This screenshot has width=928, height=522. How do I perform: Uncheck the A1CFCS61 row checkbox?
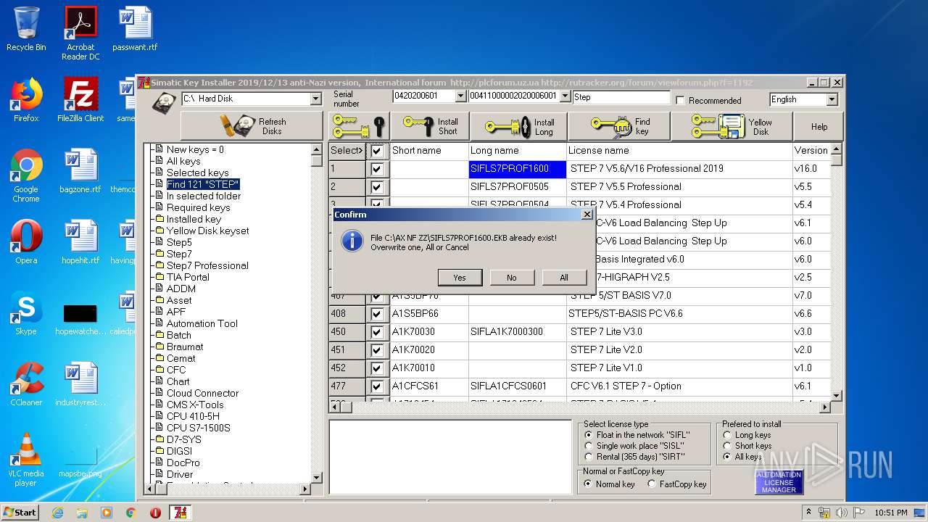(376, 386)
